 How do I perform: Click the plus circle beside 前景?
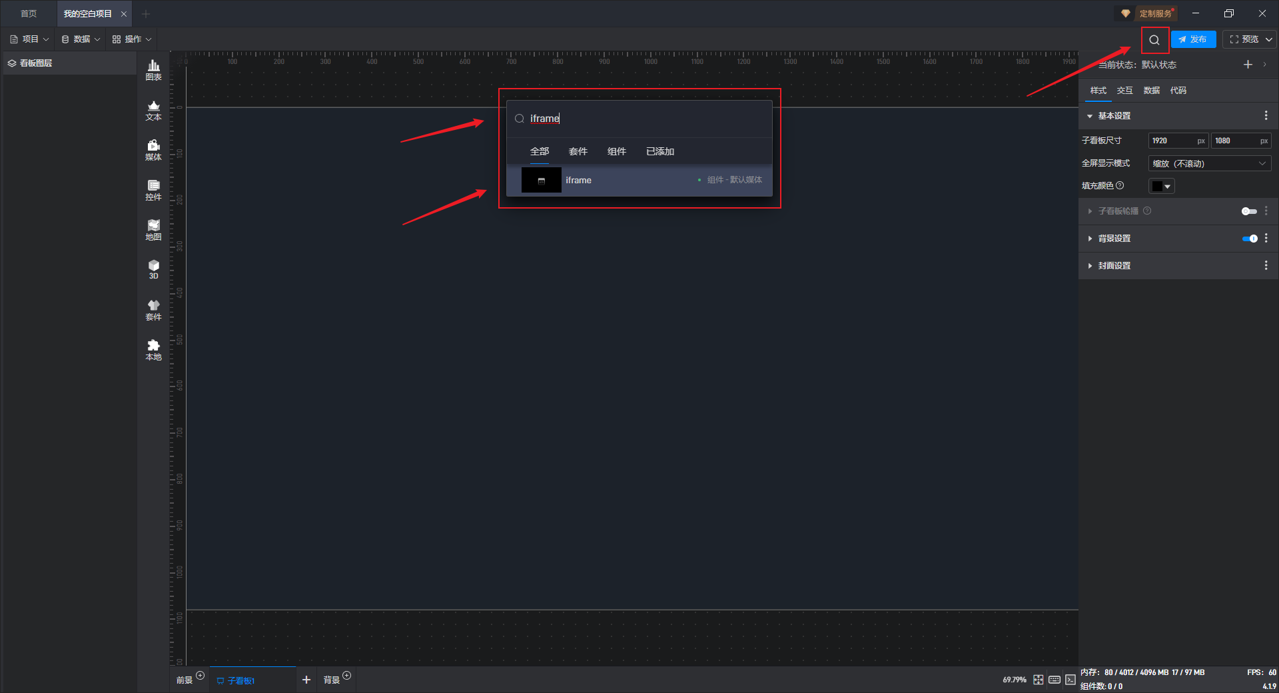[201, 676]
